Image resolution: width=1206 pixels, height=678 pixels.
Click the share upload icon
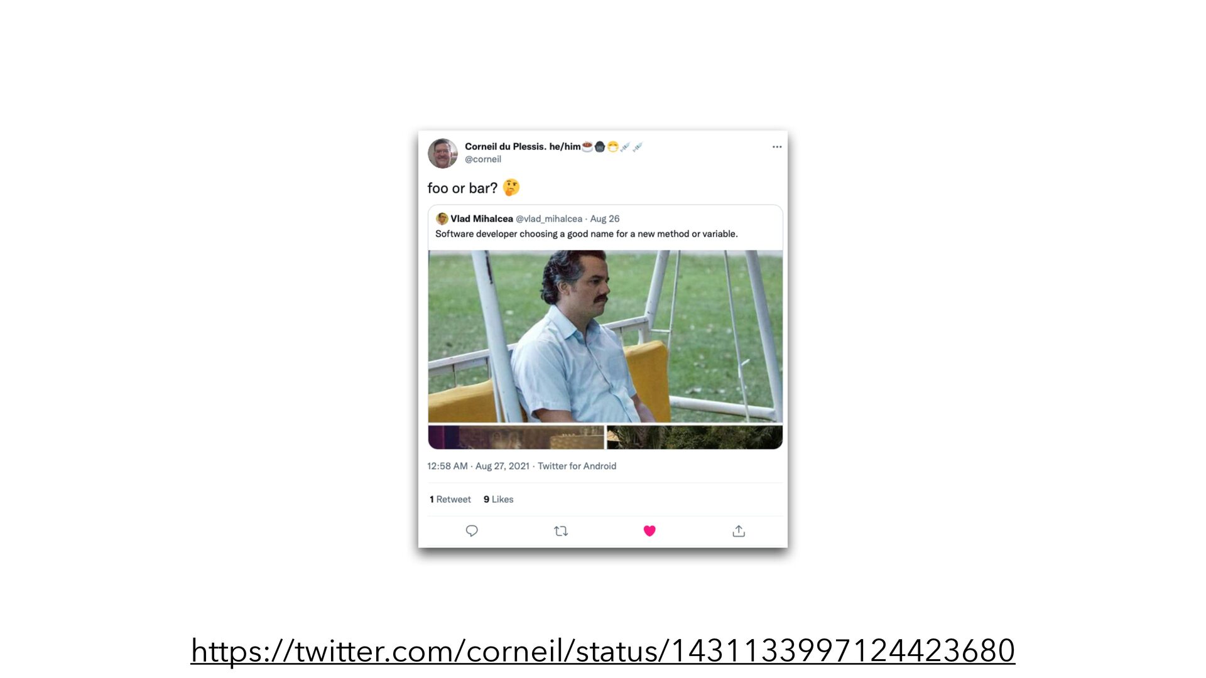(x=739, y=531)
